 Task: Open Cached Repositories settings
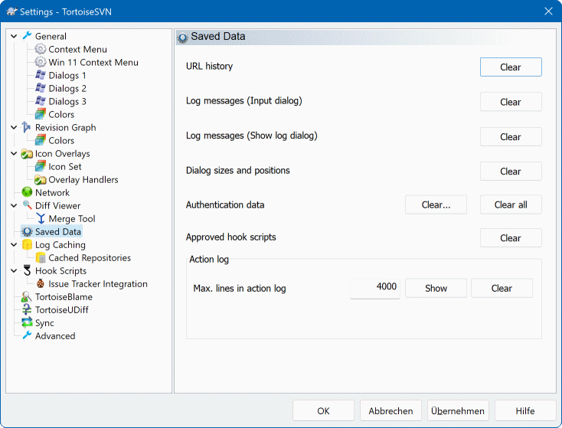(90, 258)
